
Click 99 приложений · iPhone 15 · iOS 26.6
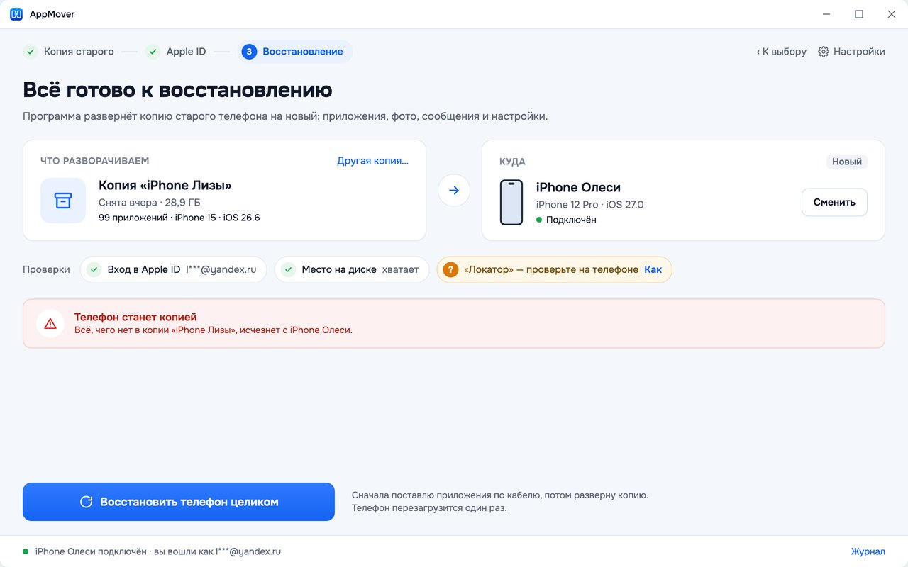click(x=179, y=218)
